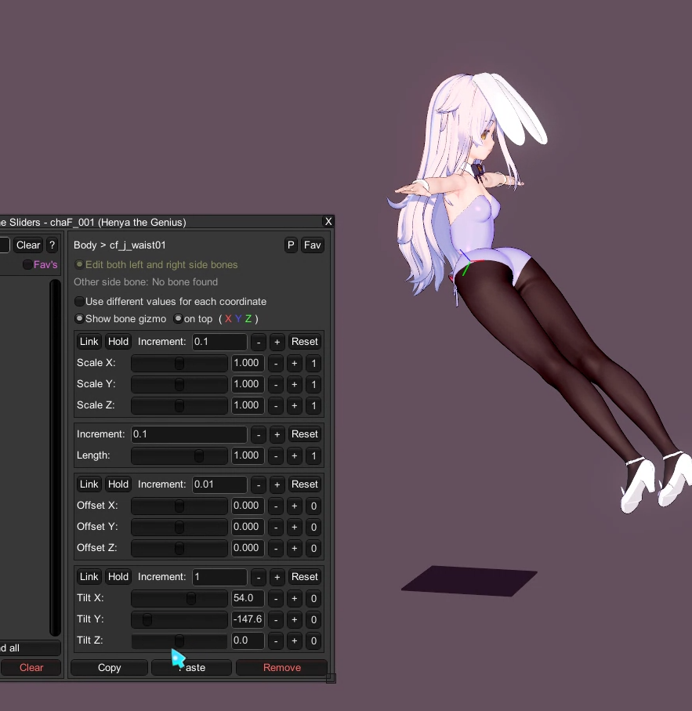Click the Offset Z slider
692x711 pixels.
pos(179,548)
